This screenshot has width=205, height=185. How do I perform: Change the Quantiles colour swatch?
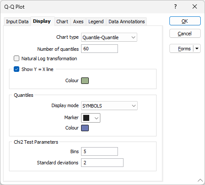pyautogui.click(x=85, y=128)
